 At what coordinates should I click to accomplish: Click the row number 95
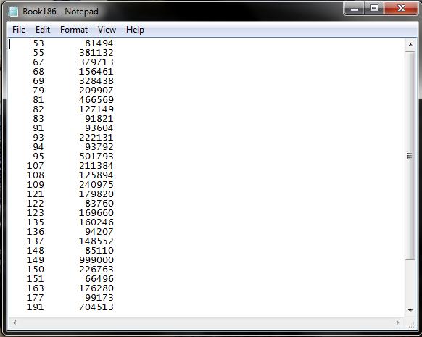click(38, 156)
